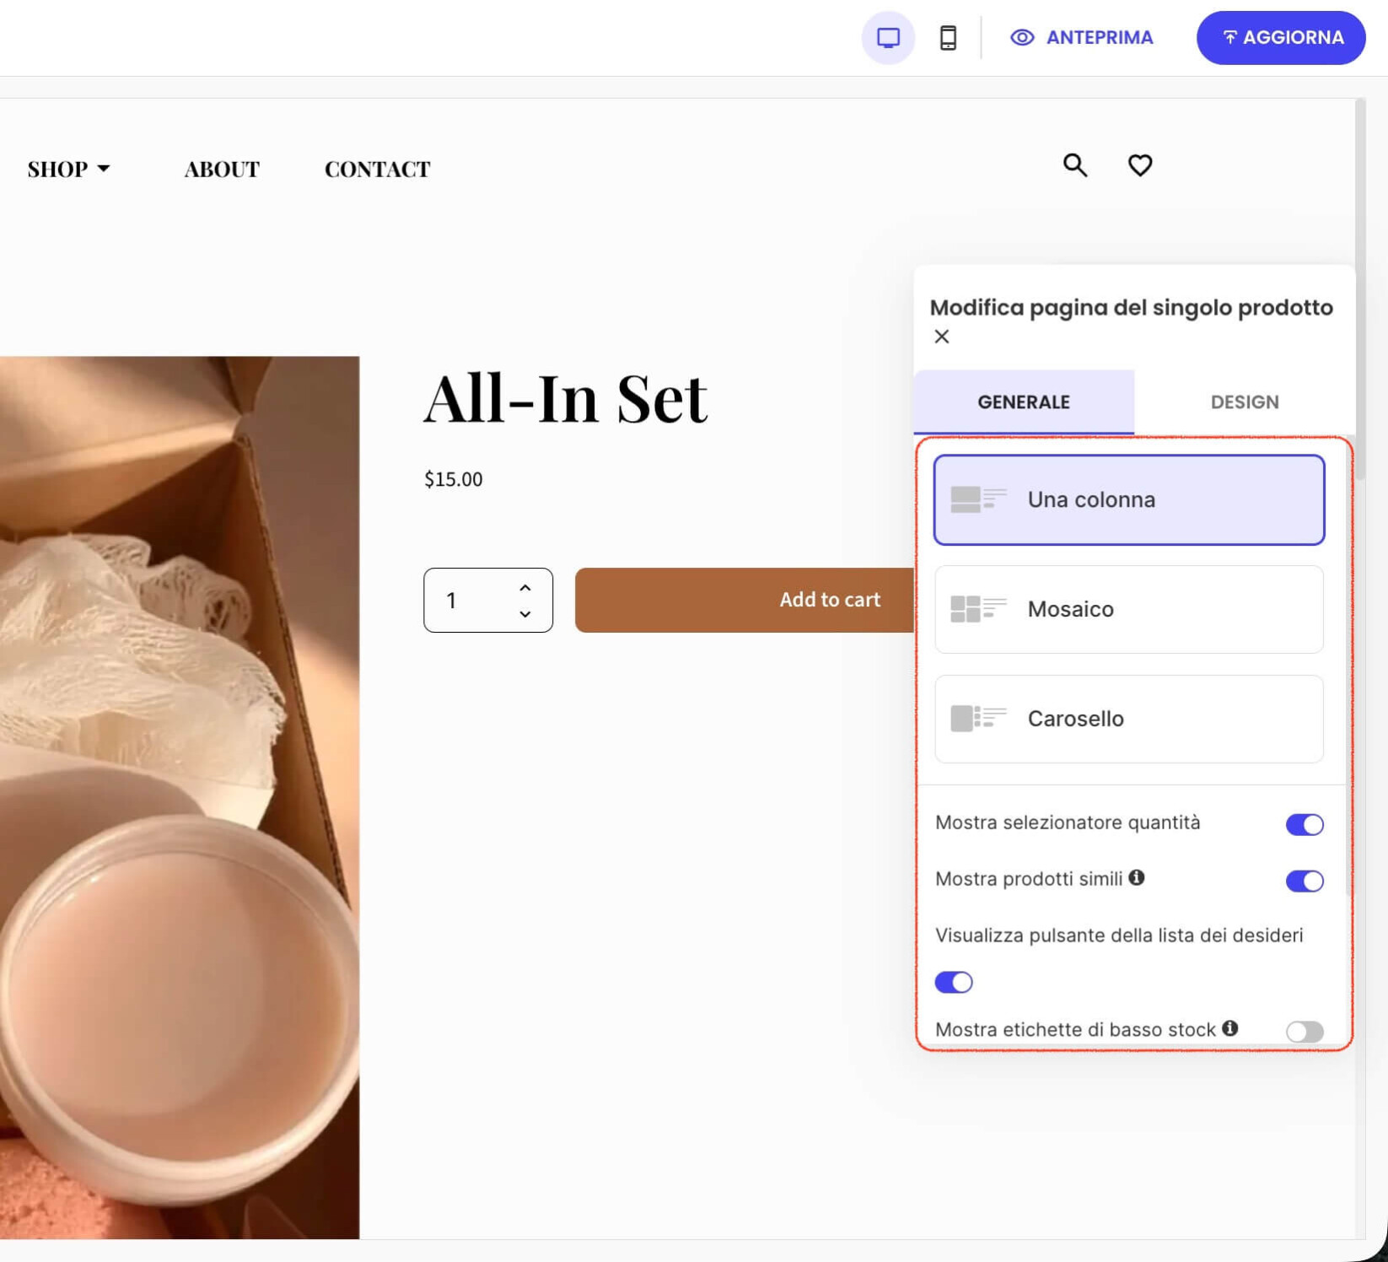Toggle Mostra selezionatore quantità switch
1388x1262 pixels.
click(1305, 824)
